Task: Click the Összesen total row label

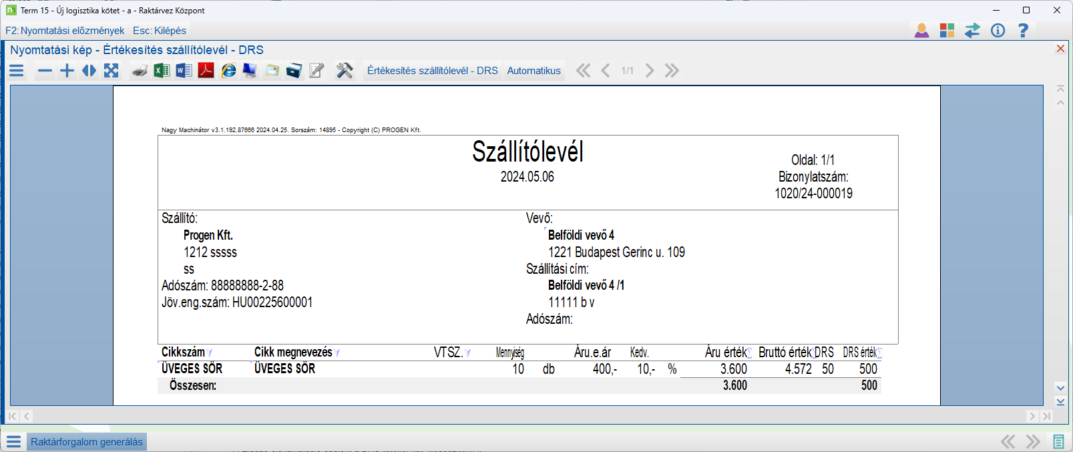Action: (193, 386)
